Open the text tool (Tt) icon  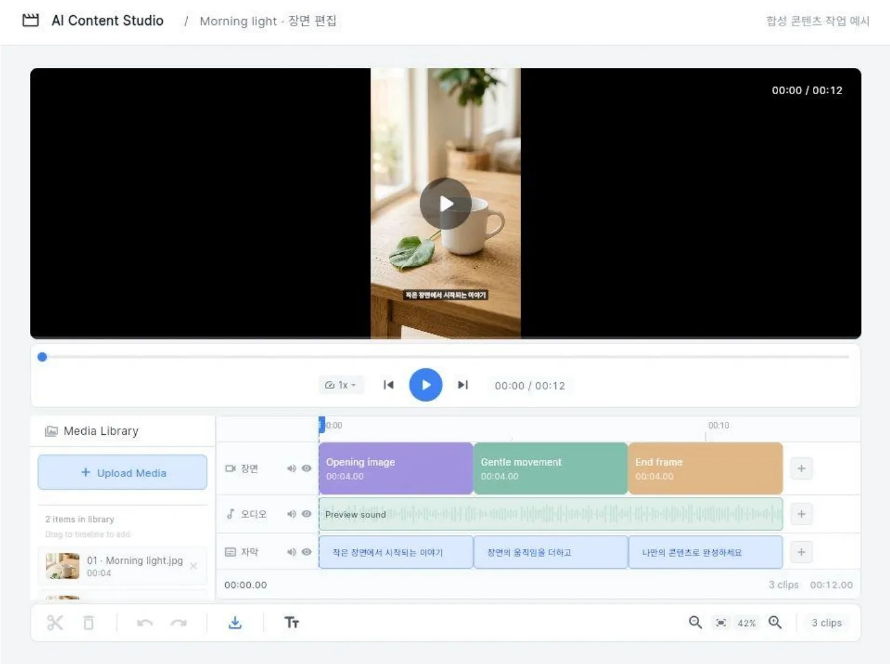click(x=292, y=622)
